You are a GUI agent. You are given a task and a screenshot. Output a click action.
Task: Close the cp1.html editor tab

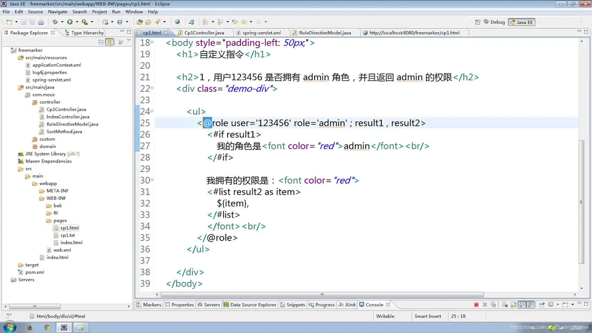166,33
